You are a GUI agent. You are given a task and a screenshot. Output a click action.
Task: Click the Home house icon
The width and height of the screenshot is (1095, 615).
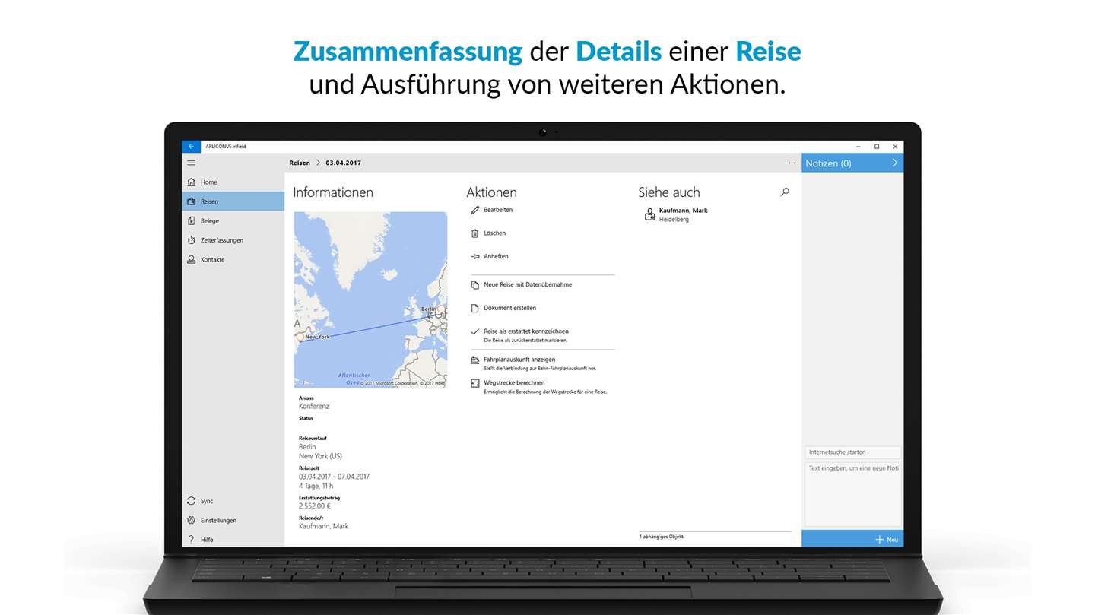(x=191, y=182)
